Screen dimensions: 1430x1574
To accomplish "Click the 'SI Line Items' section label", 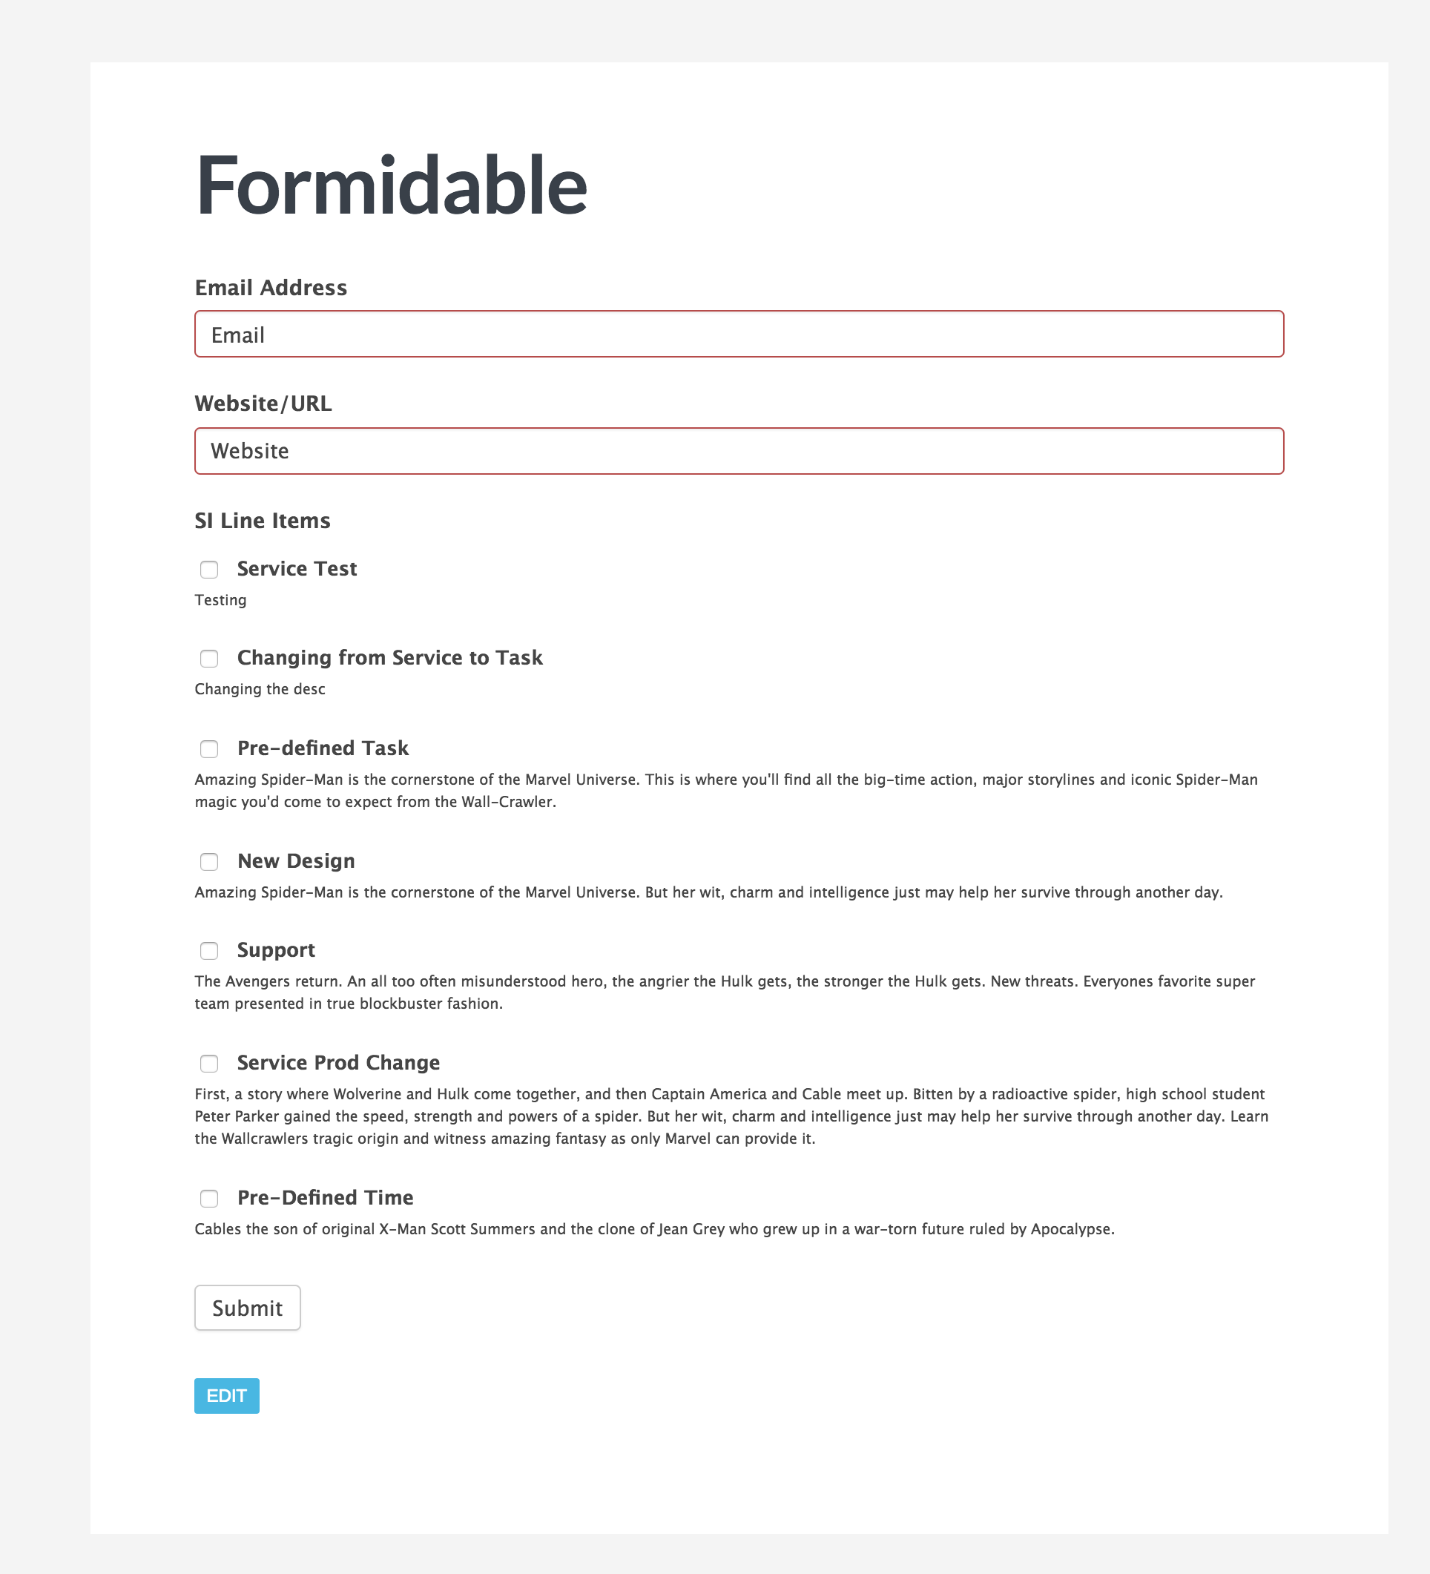I will [263, 521].
